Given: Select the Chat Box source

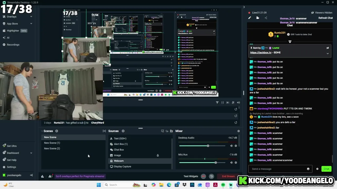Looking at the screenshot, I should 140,150.
